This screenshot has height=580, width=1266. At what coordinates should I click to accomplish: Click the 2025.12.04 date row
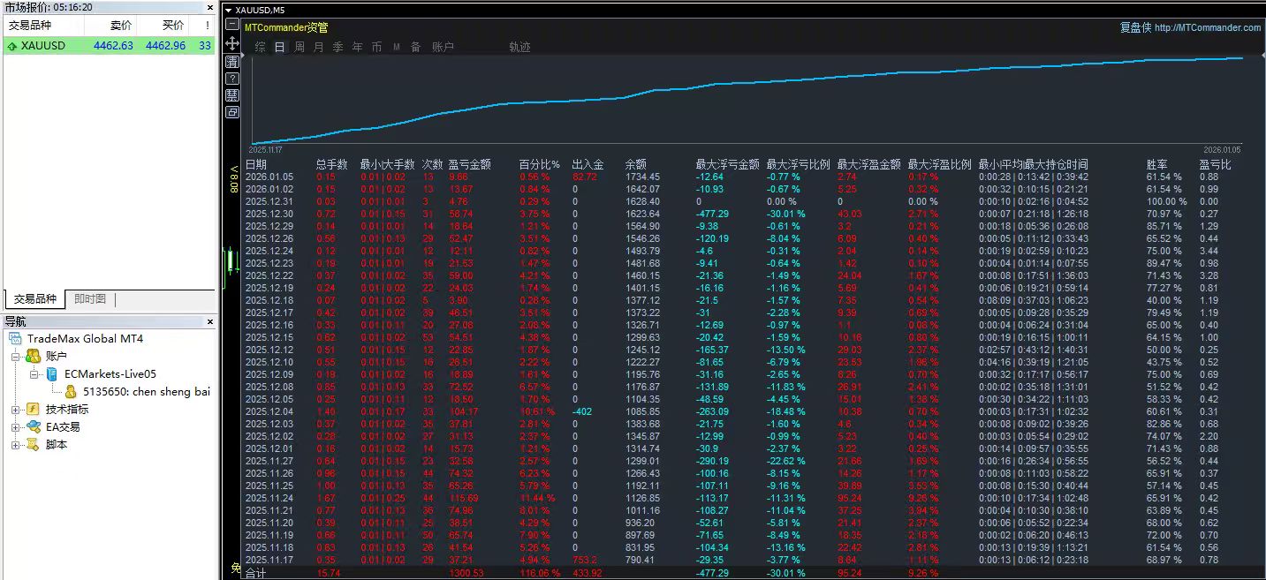(269, 411)
